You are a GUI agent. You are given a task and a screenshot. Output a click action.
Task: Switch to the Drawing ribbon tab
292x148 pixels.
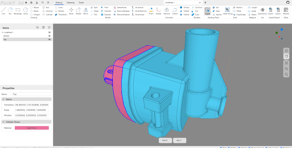(70, 3)
